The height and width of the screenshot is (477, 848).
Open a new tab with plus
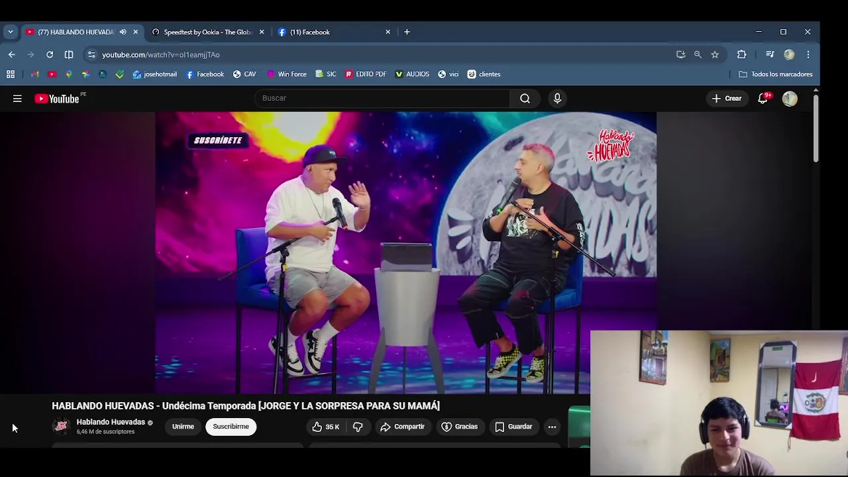[407, 32]
